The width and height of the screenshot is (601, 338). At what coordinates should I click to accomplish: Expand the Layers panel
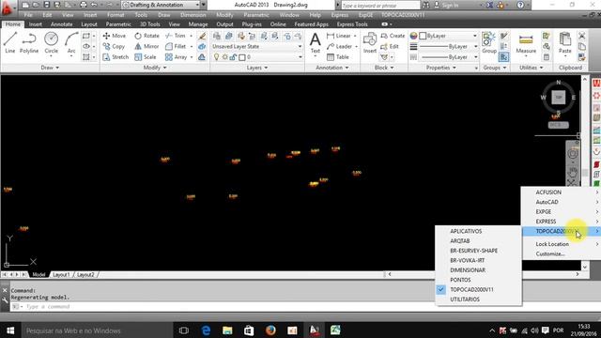(256, 68)
